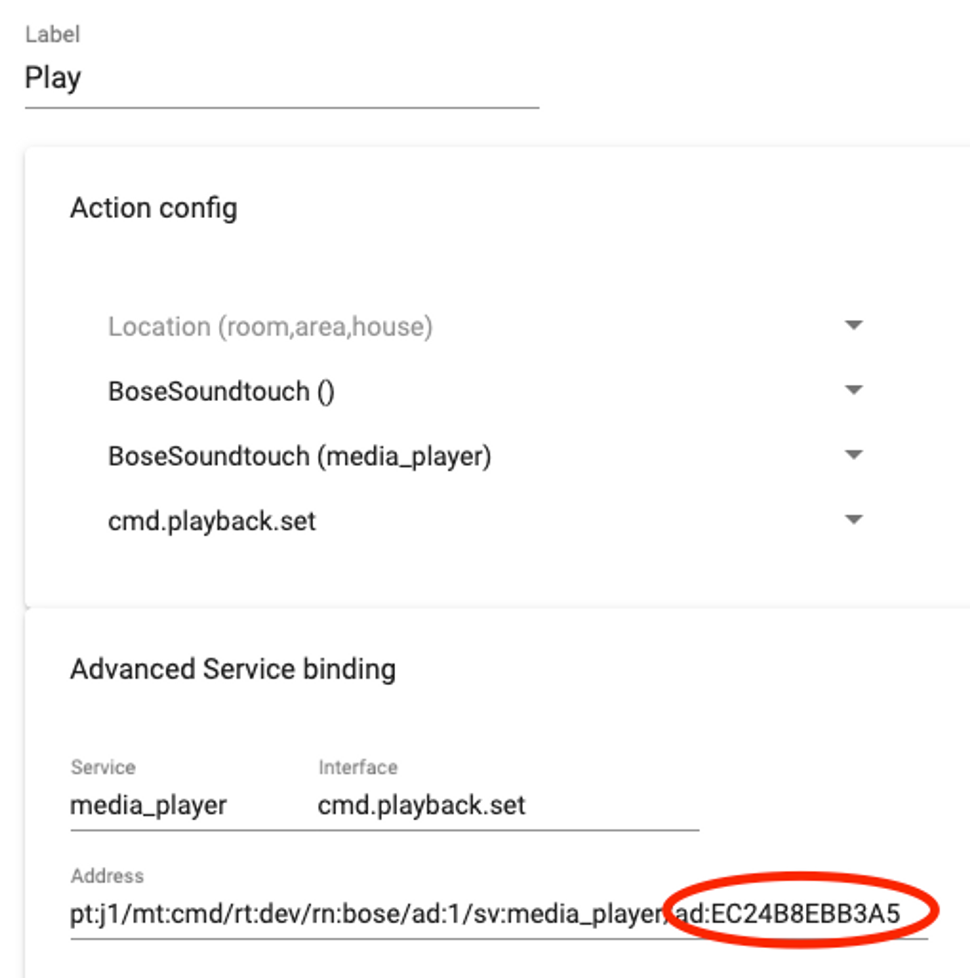Open the Location (room,area,house) dropdown

[486, 326]
